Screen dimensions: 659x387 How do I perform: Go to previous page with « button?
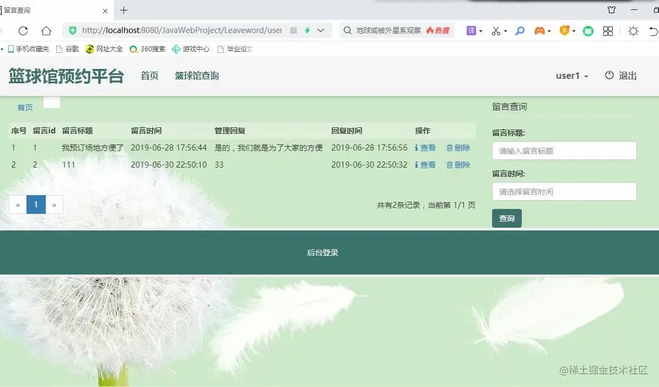tap(18, 205)
